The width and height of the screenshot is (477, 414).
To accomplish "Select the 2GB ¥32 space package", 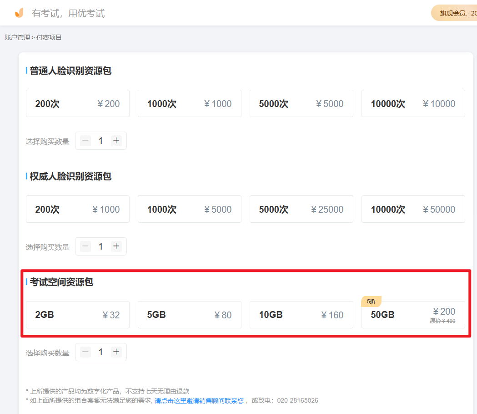I will point(78,315).
